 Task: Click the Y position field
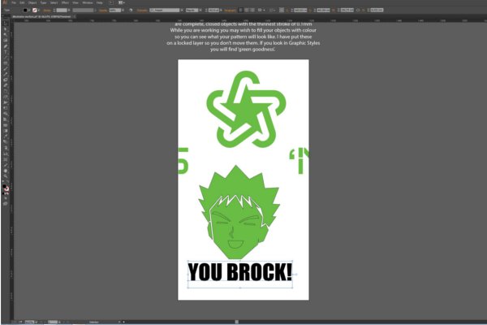(x=323, y=11)
